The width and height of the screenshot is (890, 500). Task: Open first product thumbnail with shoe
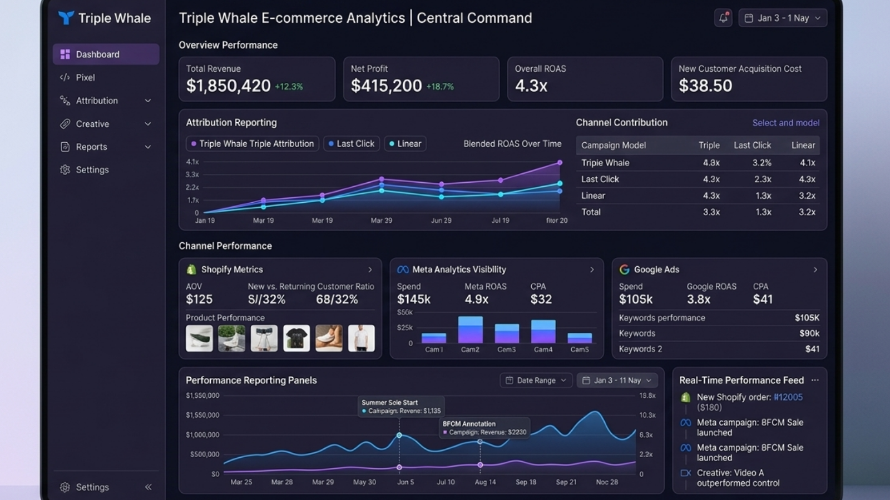199,338
